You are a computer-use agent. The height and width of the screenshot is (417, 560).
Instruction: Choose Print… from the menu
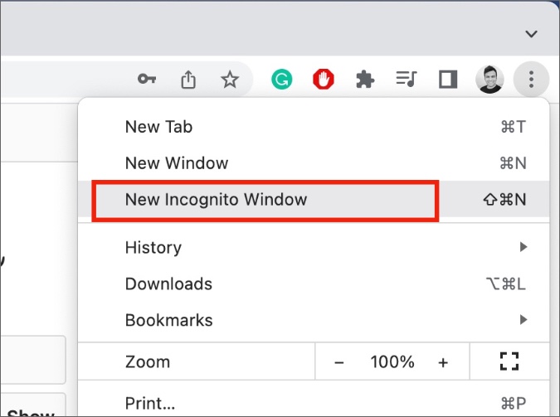314,402
